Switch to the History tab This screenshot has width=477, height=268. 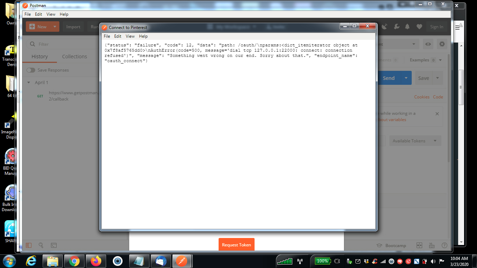pyautogui.click(x=40, y=57)
